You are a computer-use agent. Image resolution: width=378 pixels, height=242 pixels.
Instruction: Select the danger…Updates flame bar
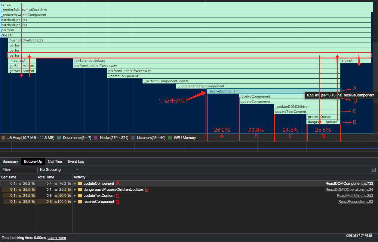coord(324,122)
